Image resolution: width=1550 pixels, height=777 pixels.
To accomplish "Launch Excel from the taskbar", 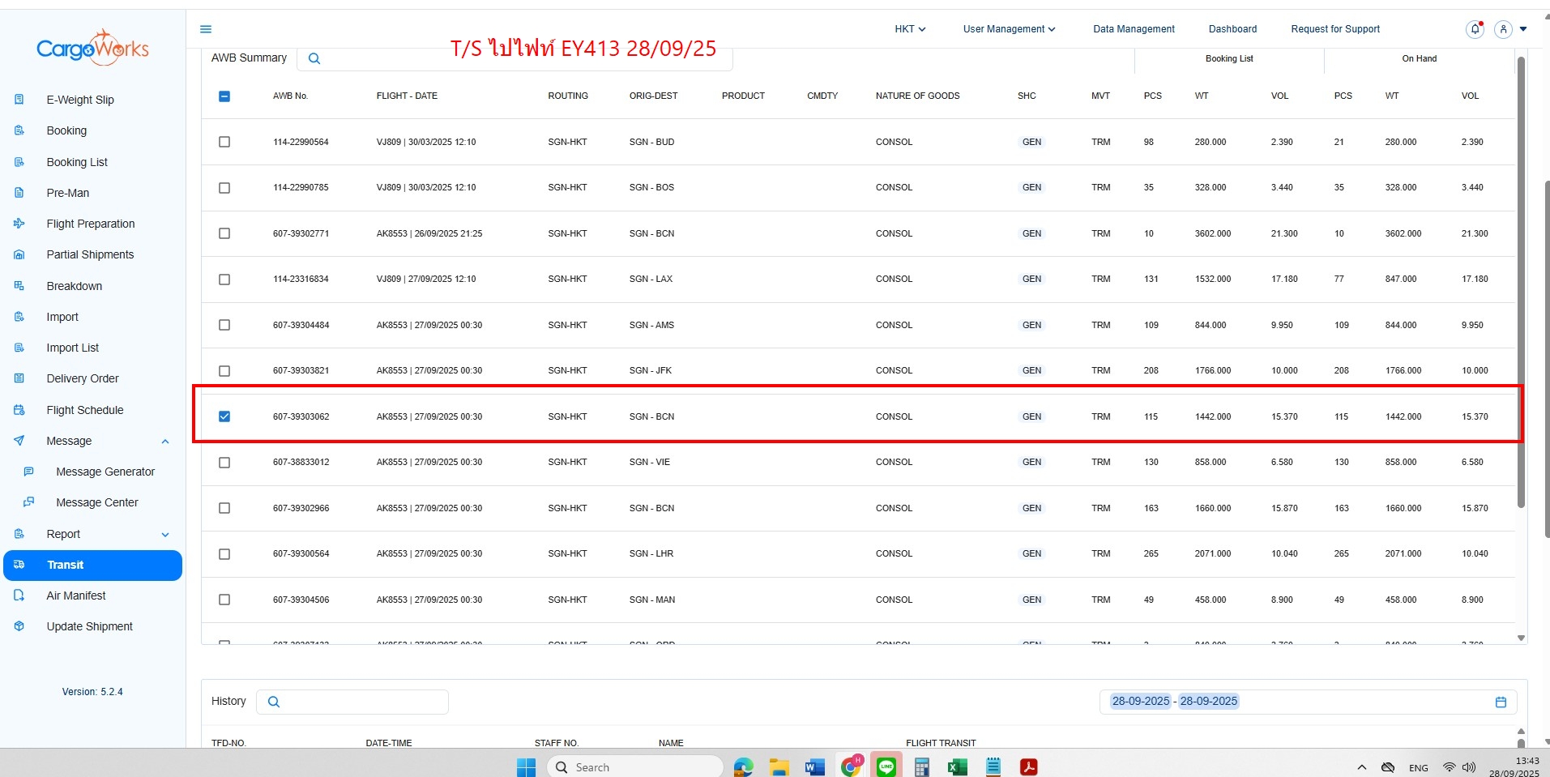I will pyautogui.click(x=957, y=766).
